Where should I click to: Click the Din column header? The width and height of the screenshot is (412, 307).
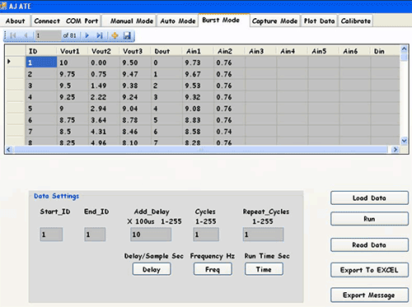coord(385,51)
